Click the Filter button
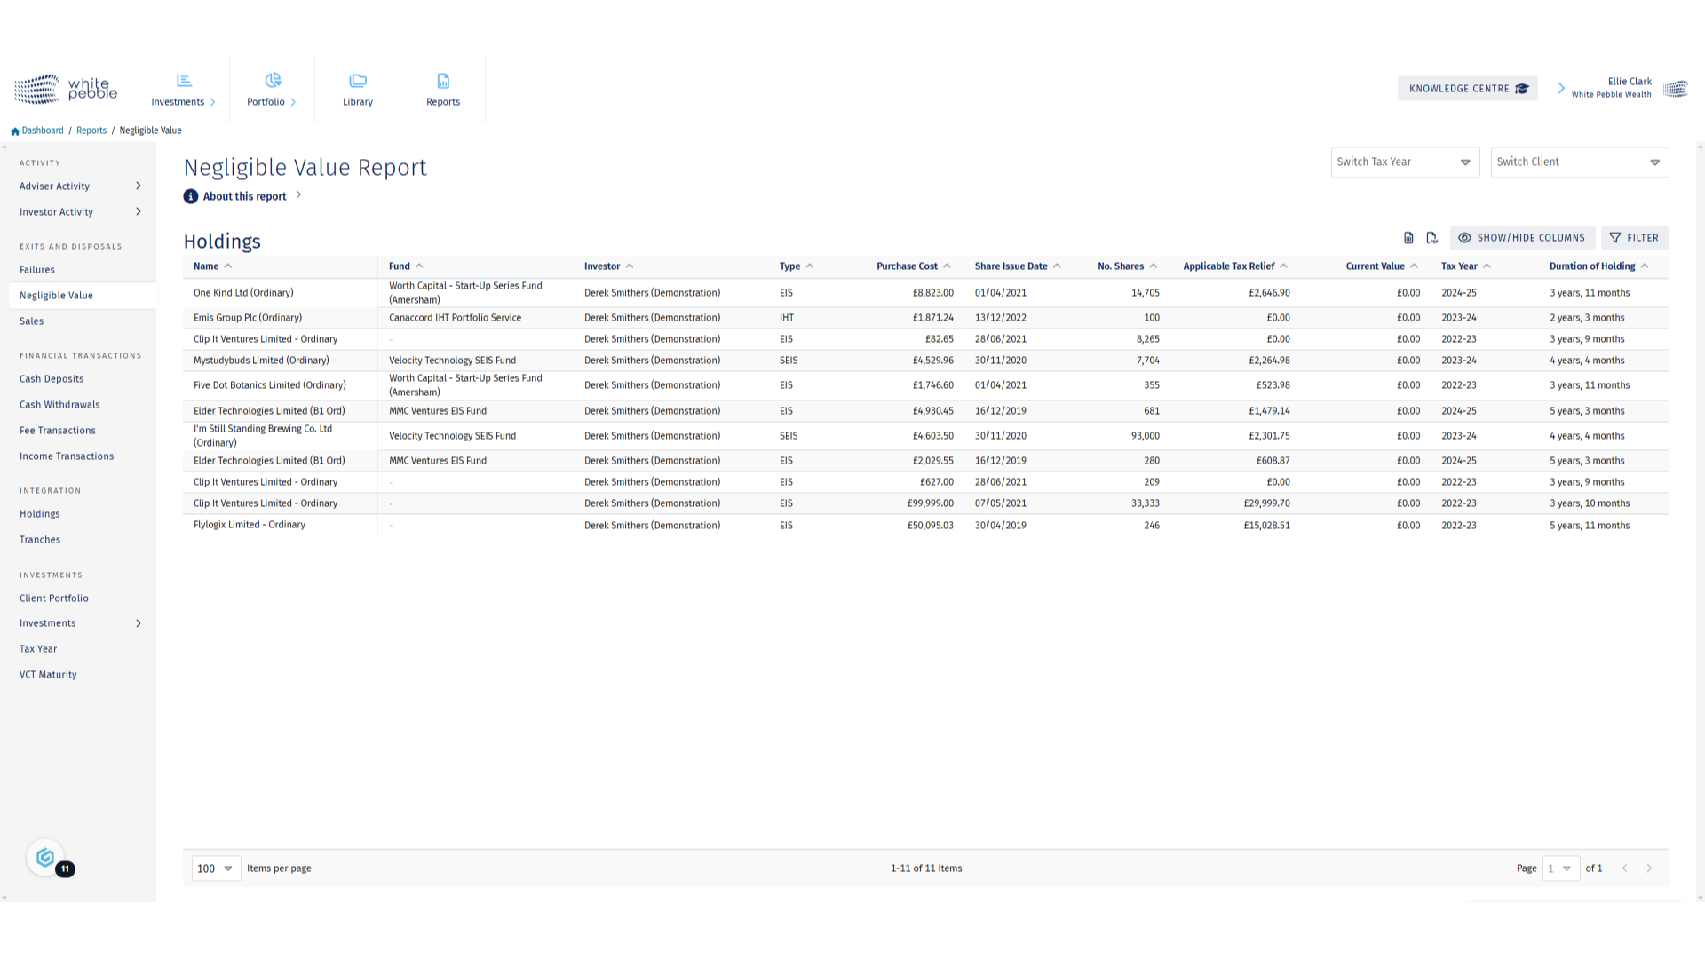1705x959 pixels. click(x=1634, y=238)
